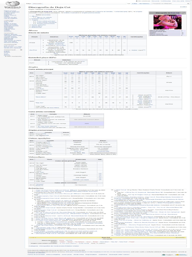Click the UK column header in Álbuns table

(x=124, y=37)
